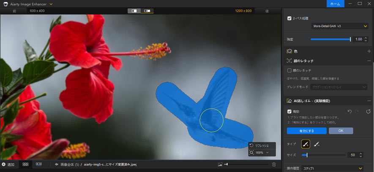
Task: Switch to grid thumbnail view
Action: pyautogui.click(x=25, y=164)
